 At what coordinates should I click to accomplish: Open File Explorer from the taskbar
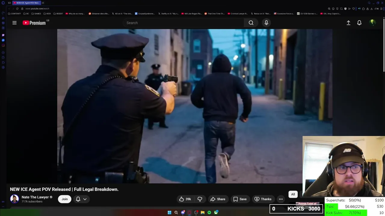pos(202,212)
